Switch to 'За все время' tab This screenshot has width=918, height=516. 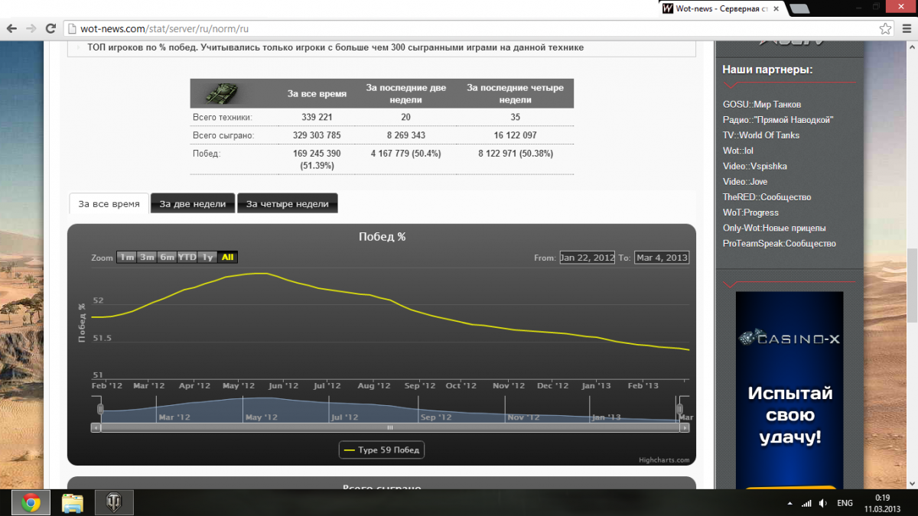[109, 204]
